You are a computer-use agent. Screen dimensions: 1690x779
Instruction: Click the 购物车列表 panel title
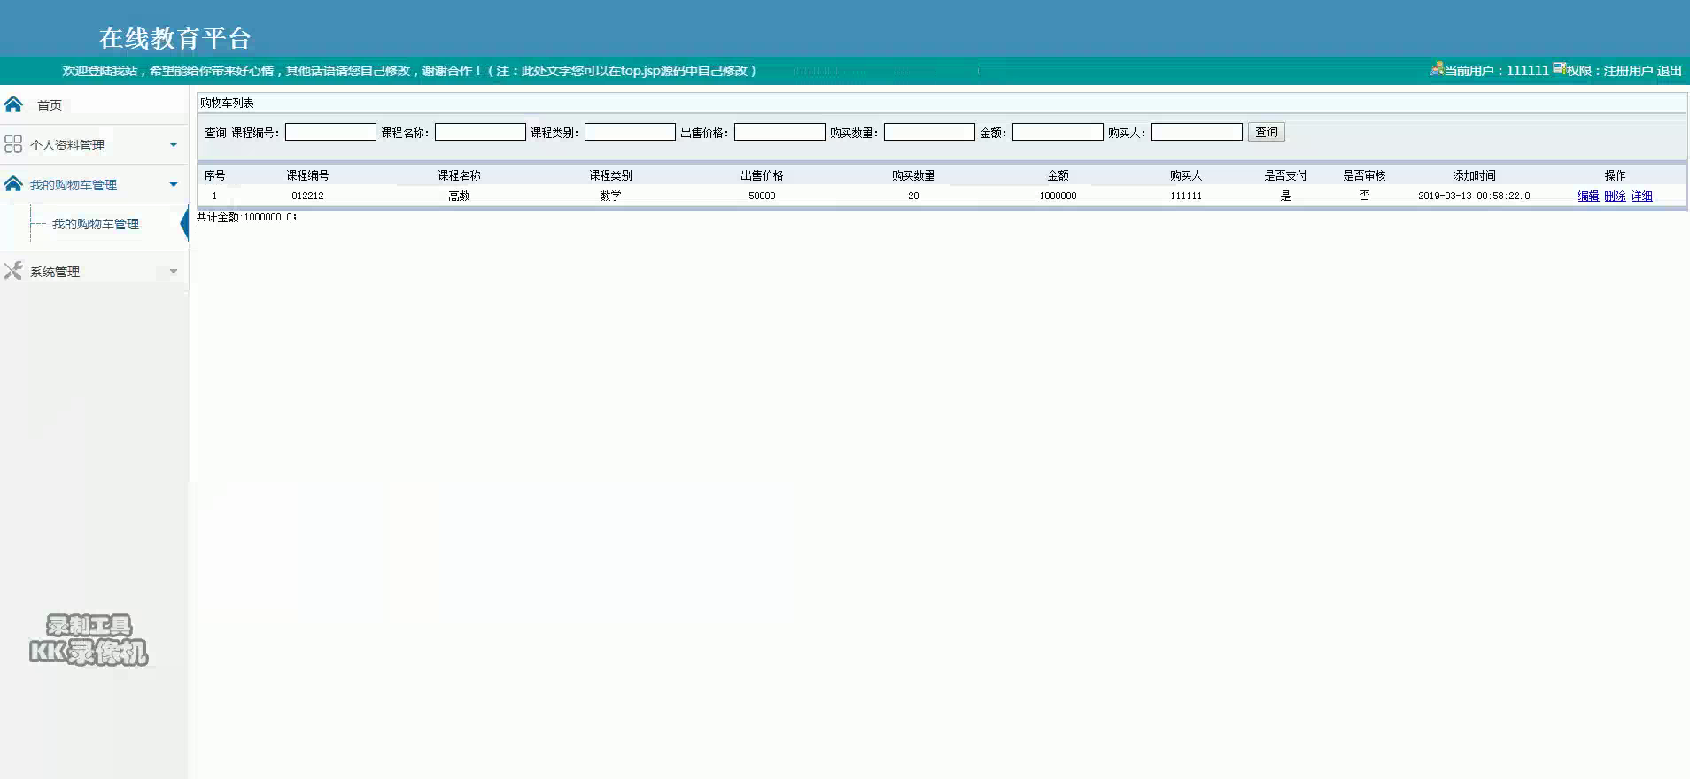227,103
